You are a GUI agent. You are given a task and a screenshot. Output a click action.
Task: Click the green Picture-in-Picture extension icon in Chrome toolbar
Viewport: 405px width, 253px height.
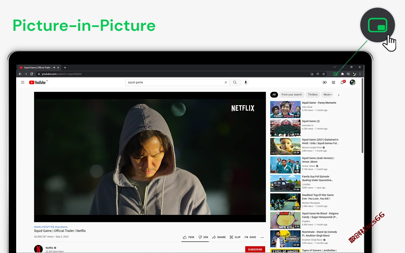click(x=336, y=74)
